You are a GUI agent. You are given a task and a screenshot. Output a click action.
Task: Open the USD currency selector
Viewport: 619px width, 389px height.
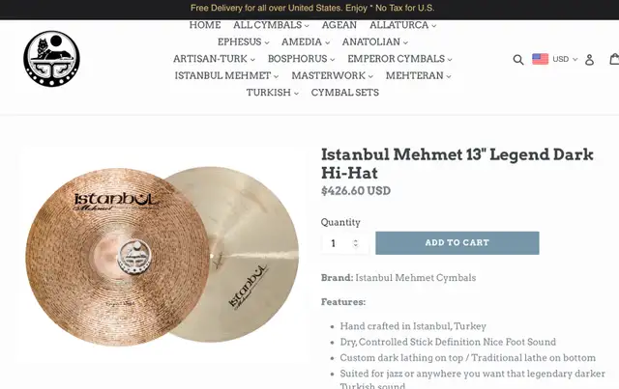pyautogui.click(x=565, y=59)
